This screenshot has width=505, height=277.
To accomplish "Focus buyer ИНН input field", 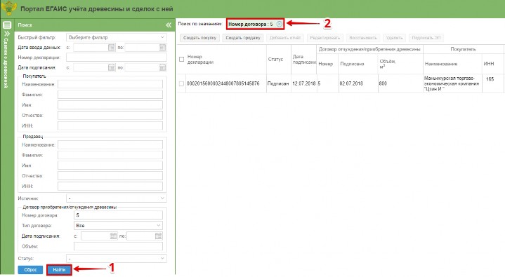I will coord(110,126).
